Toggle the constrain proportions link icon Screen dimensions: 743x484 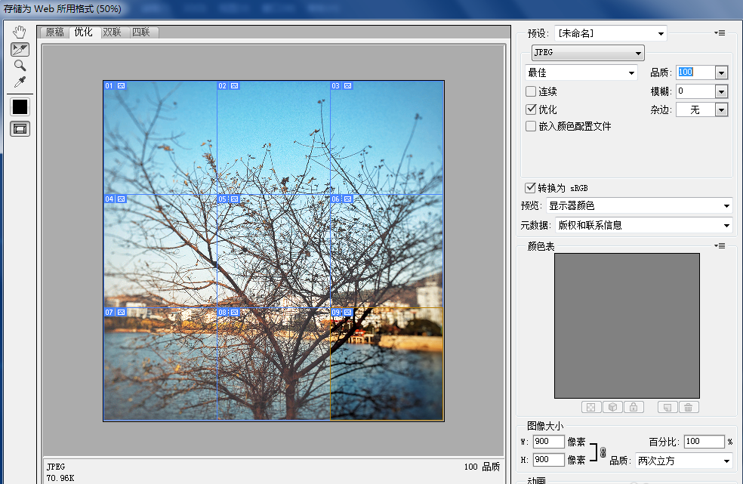point(603,452)
